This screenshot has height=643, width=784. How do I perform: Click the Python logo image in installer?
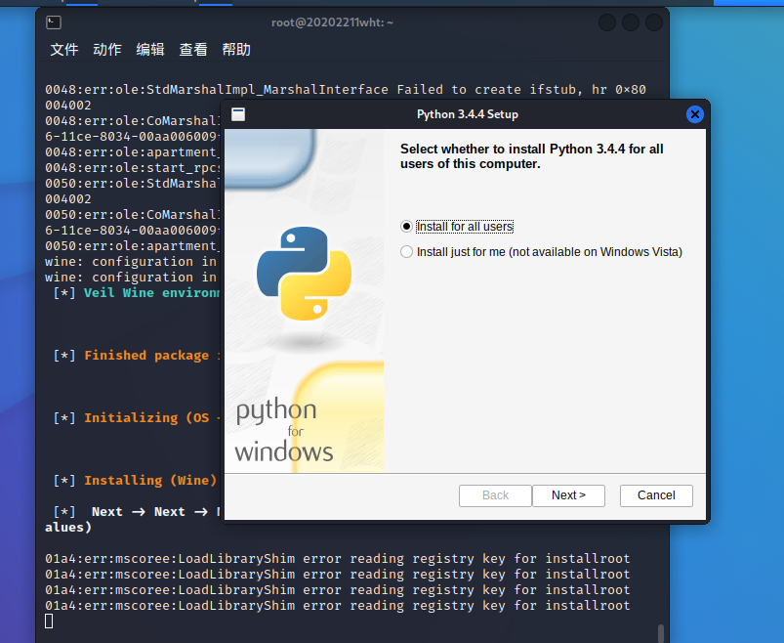pyautogui.click(x=304, y=274)
